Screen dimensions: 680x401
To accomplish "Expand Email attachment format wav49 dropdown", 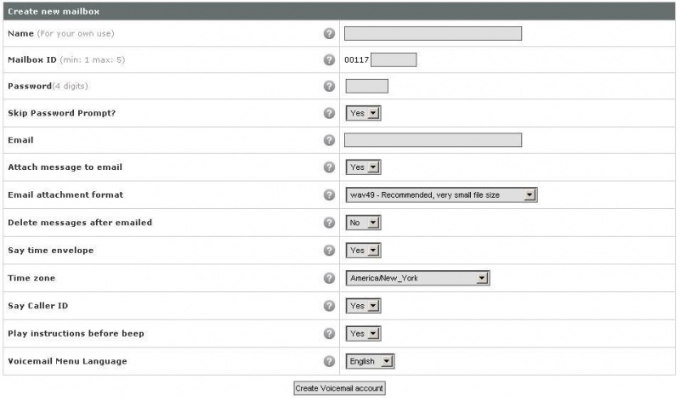I will click(441, 195).
